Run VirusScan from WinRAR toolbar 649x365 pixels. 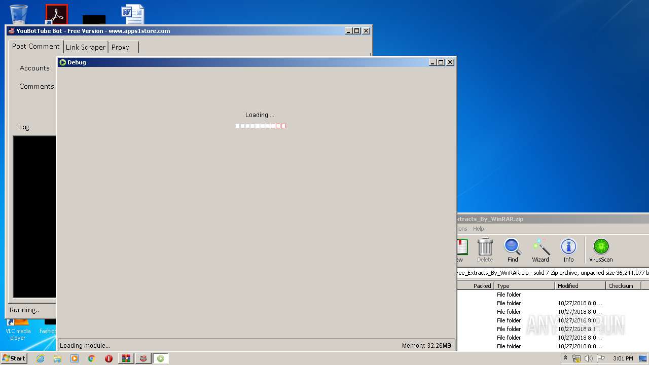601,250
